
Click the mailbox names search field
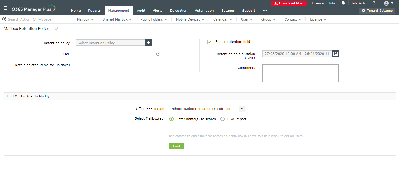point(207,129)
